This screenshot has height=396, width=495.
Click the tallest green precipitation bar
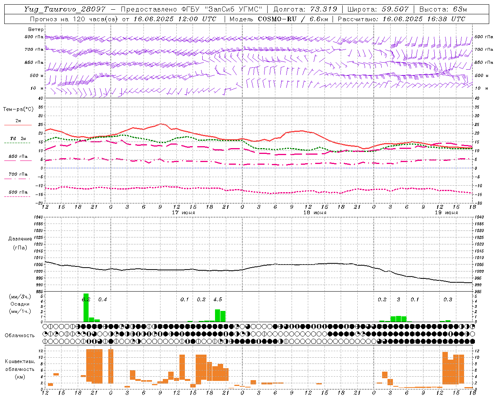click(86, 308)
